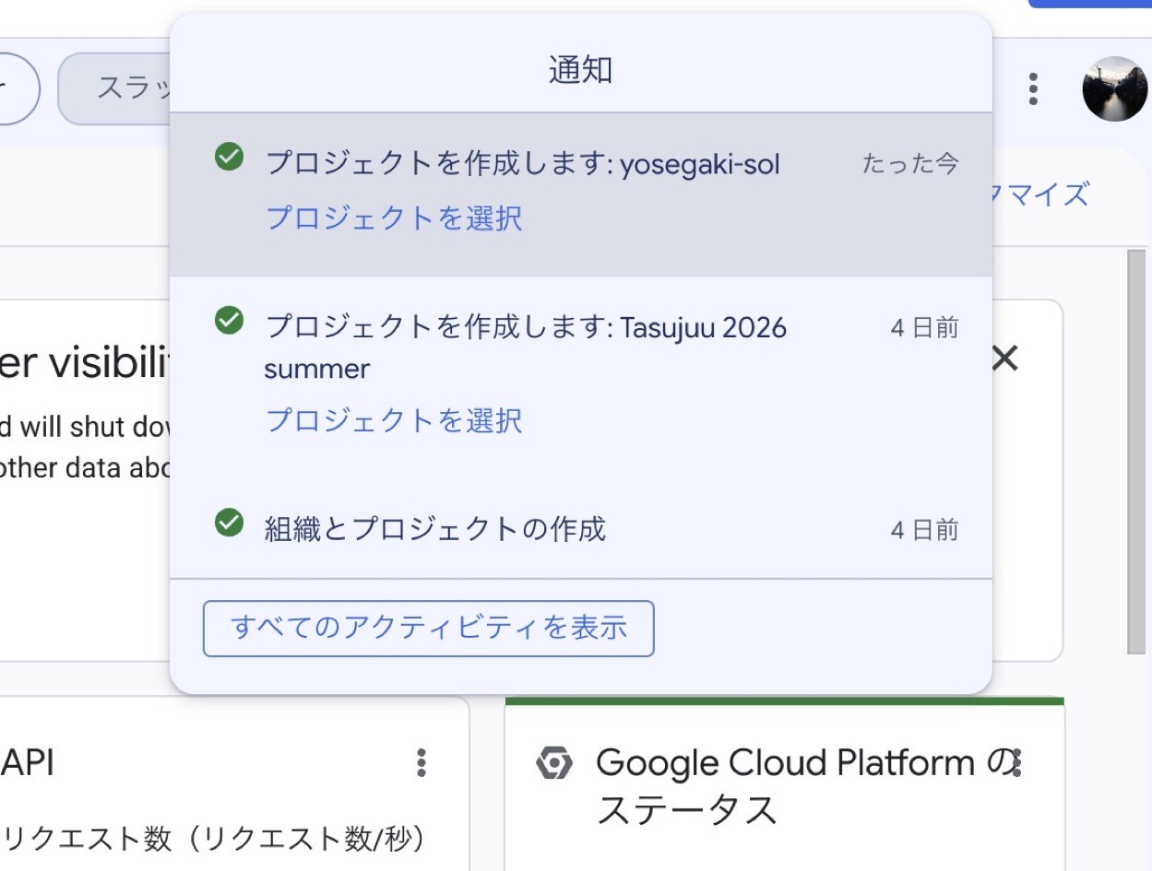Open the Google Cloud Platform status card menu
The image size is (1152, 871).
(x=1016, y=762)
